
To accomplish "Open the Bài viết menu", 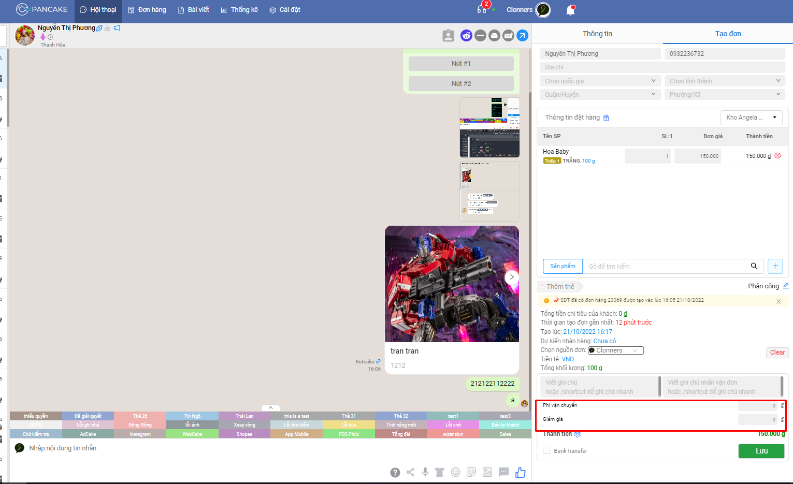I will click(x=193, y=10).
